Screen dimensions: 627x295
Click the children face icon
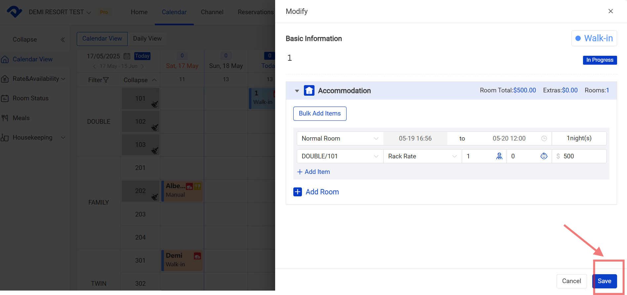tap(544, 156)
